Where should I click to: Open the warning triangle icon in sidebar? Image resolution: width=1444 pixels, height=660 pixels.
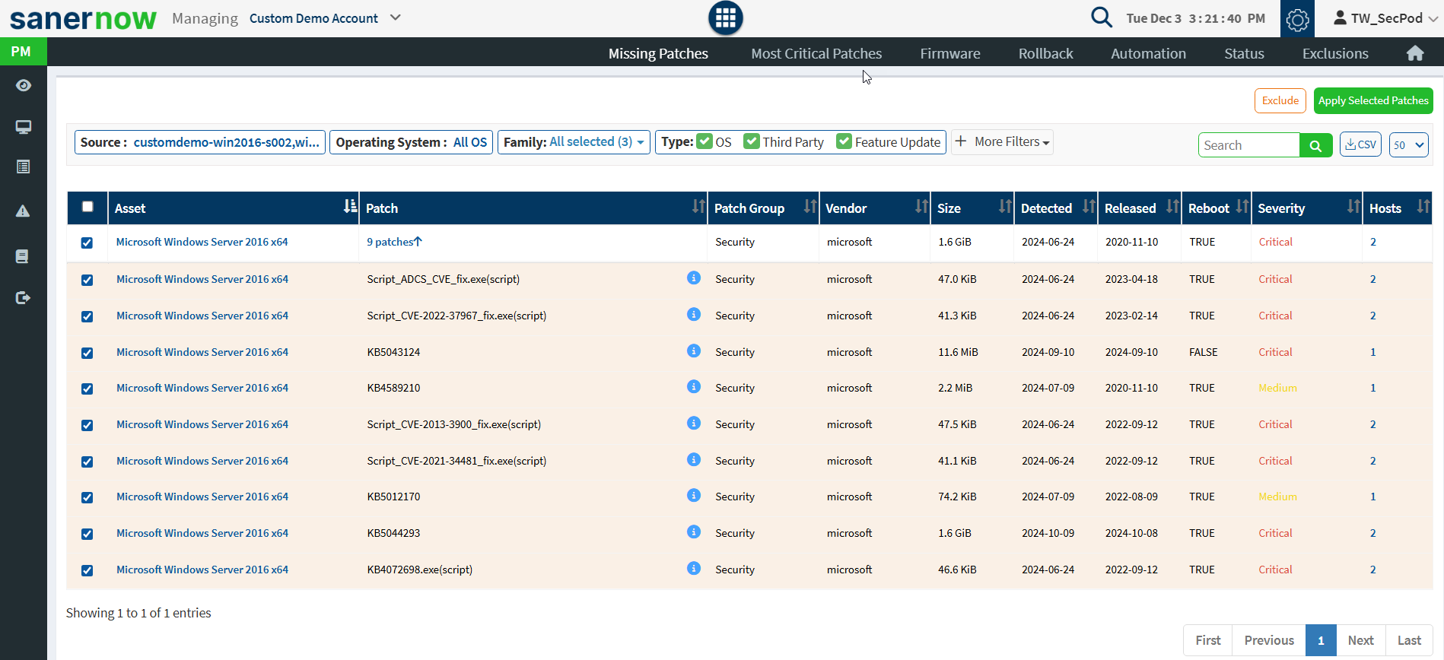(24, 211)
